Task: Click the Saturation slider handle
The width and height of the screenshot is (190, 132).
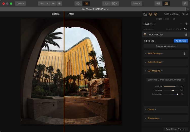Action: tap(177, 94)
